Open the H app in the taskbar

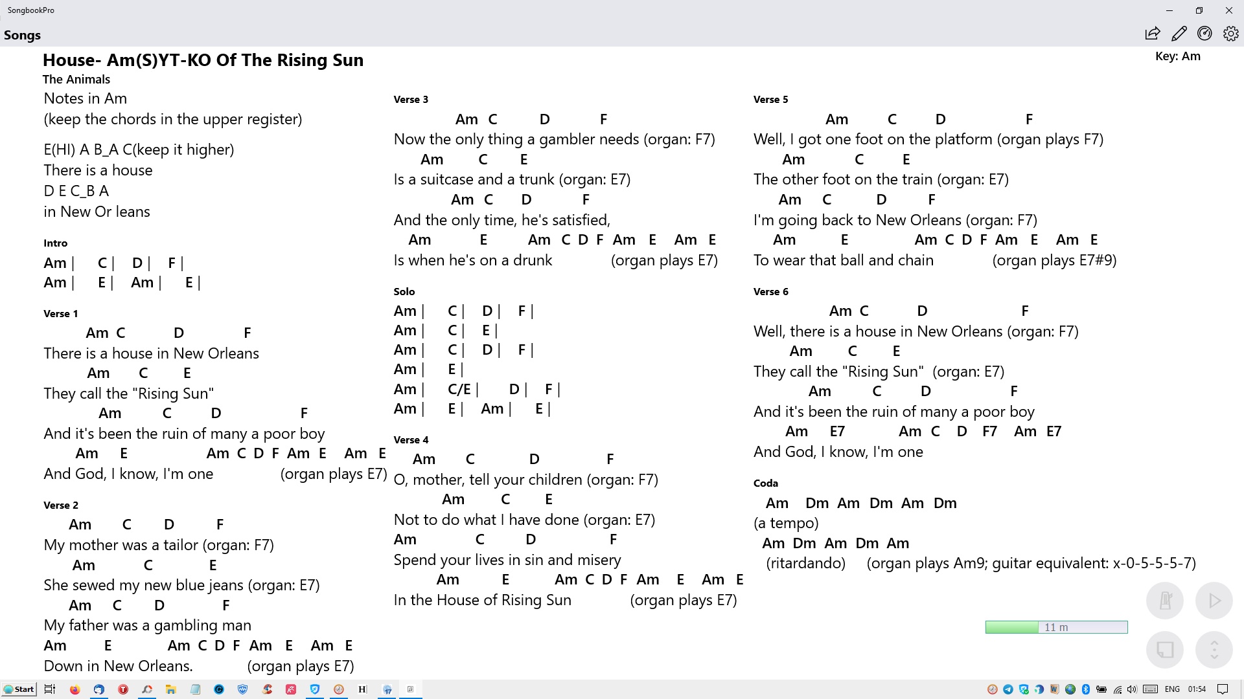362,689
